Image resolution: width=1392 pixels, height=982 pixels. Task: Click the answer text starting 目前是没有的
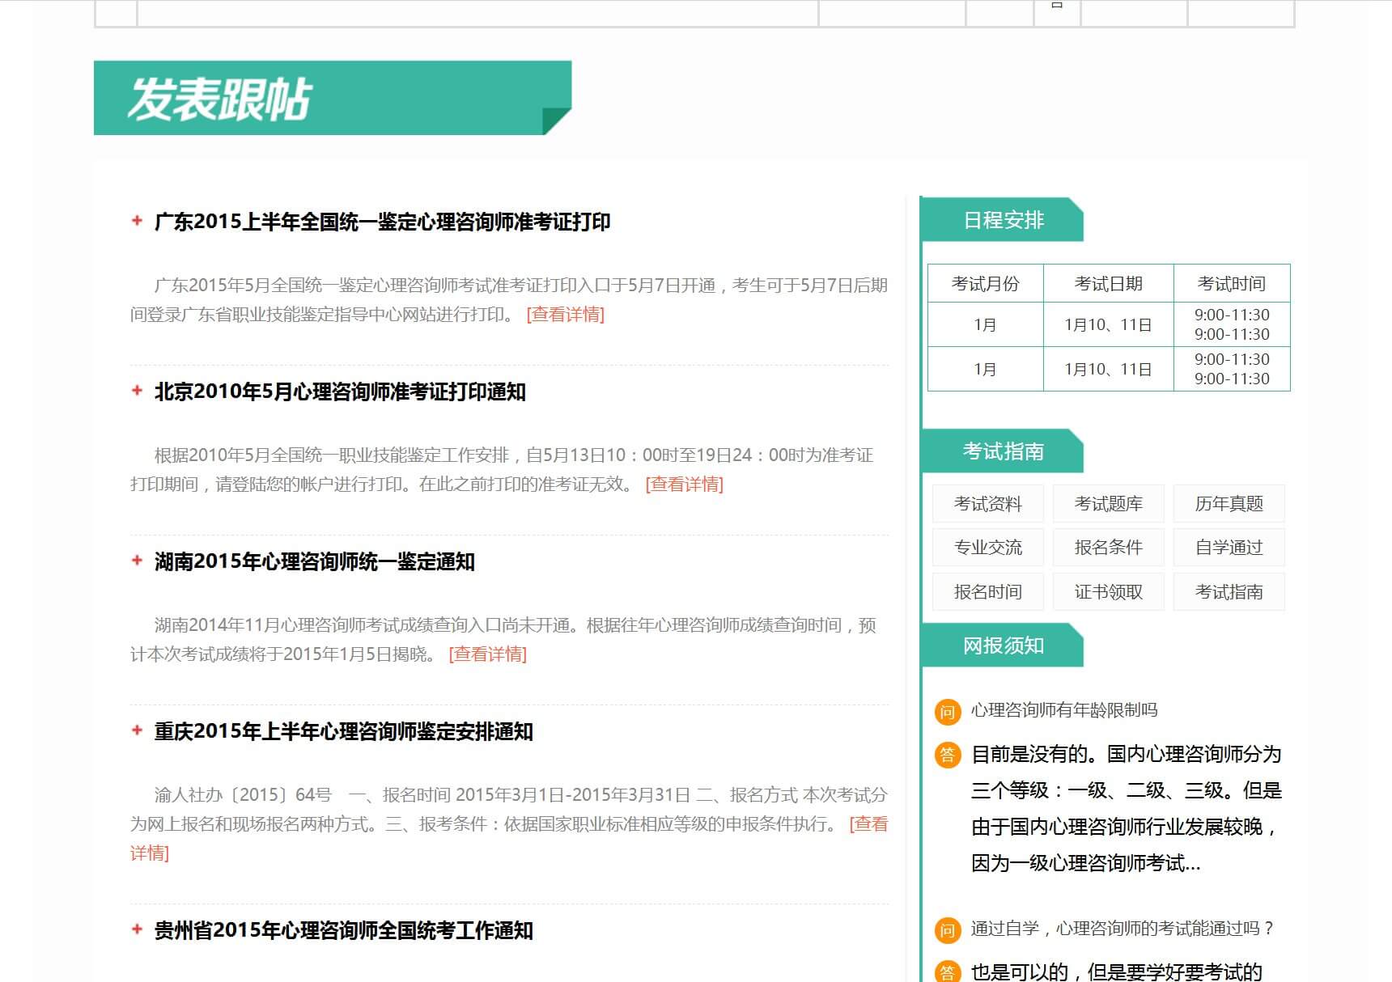point(1127,809)
